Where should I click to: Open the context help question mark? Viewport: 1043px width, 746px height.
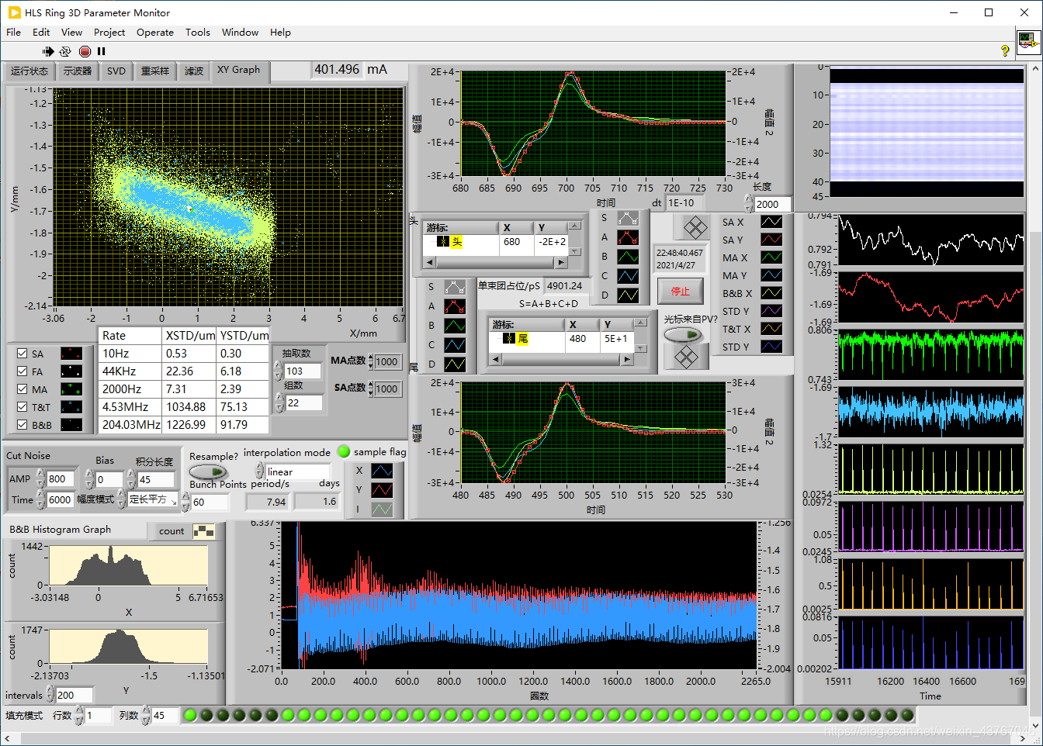point(1005,50)
